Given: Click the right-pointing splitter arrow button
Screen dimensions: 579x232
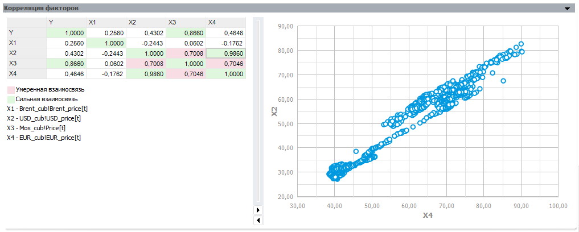Looking at the screenshot, I should [258, 210].
